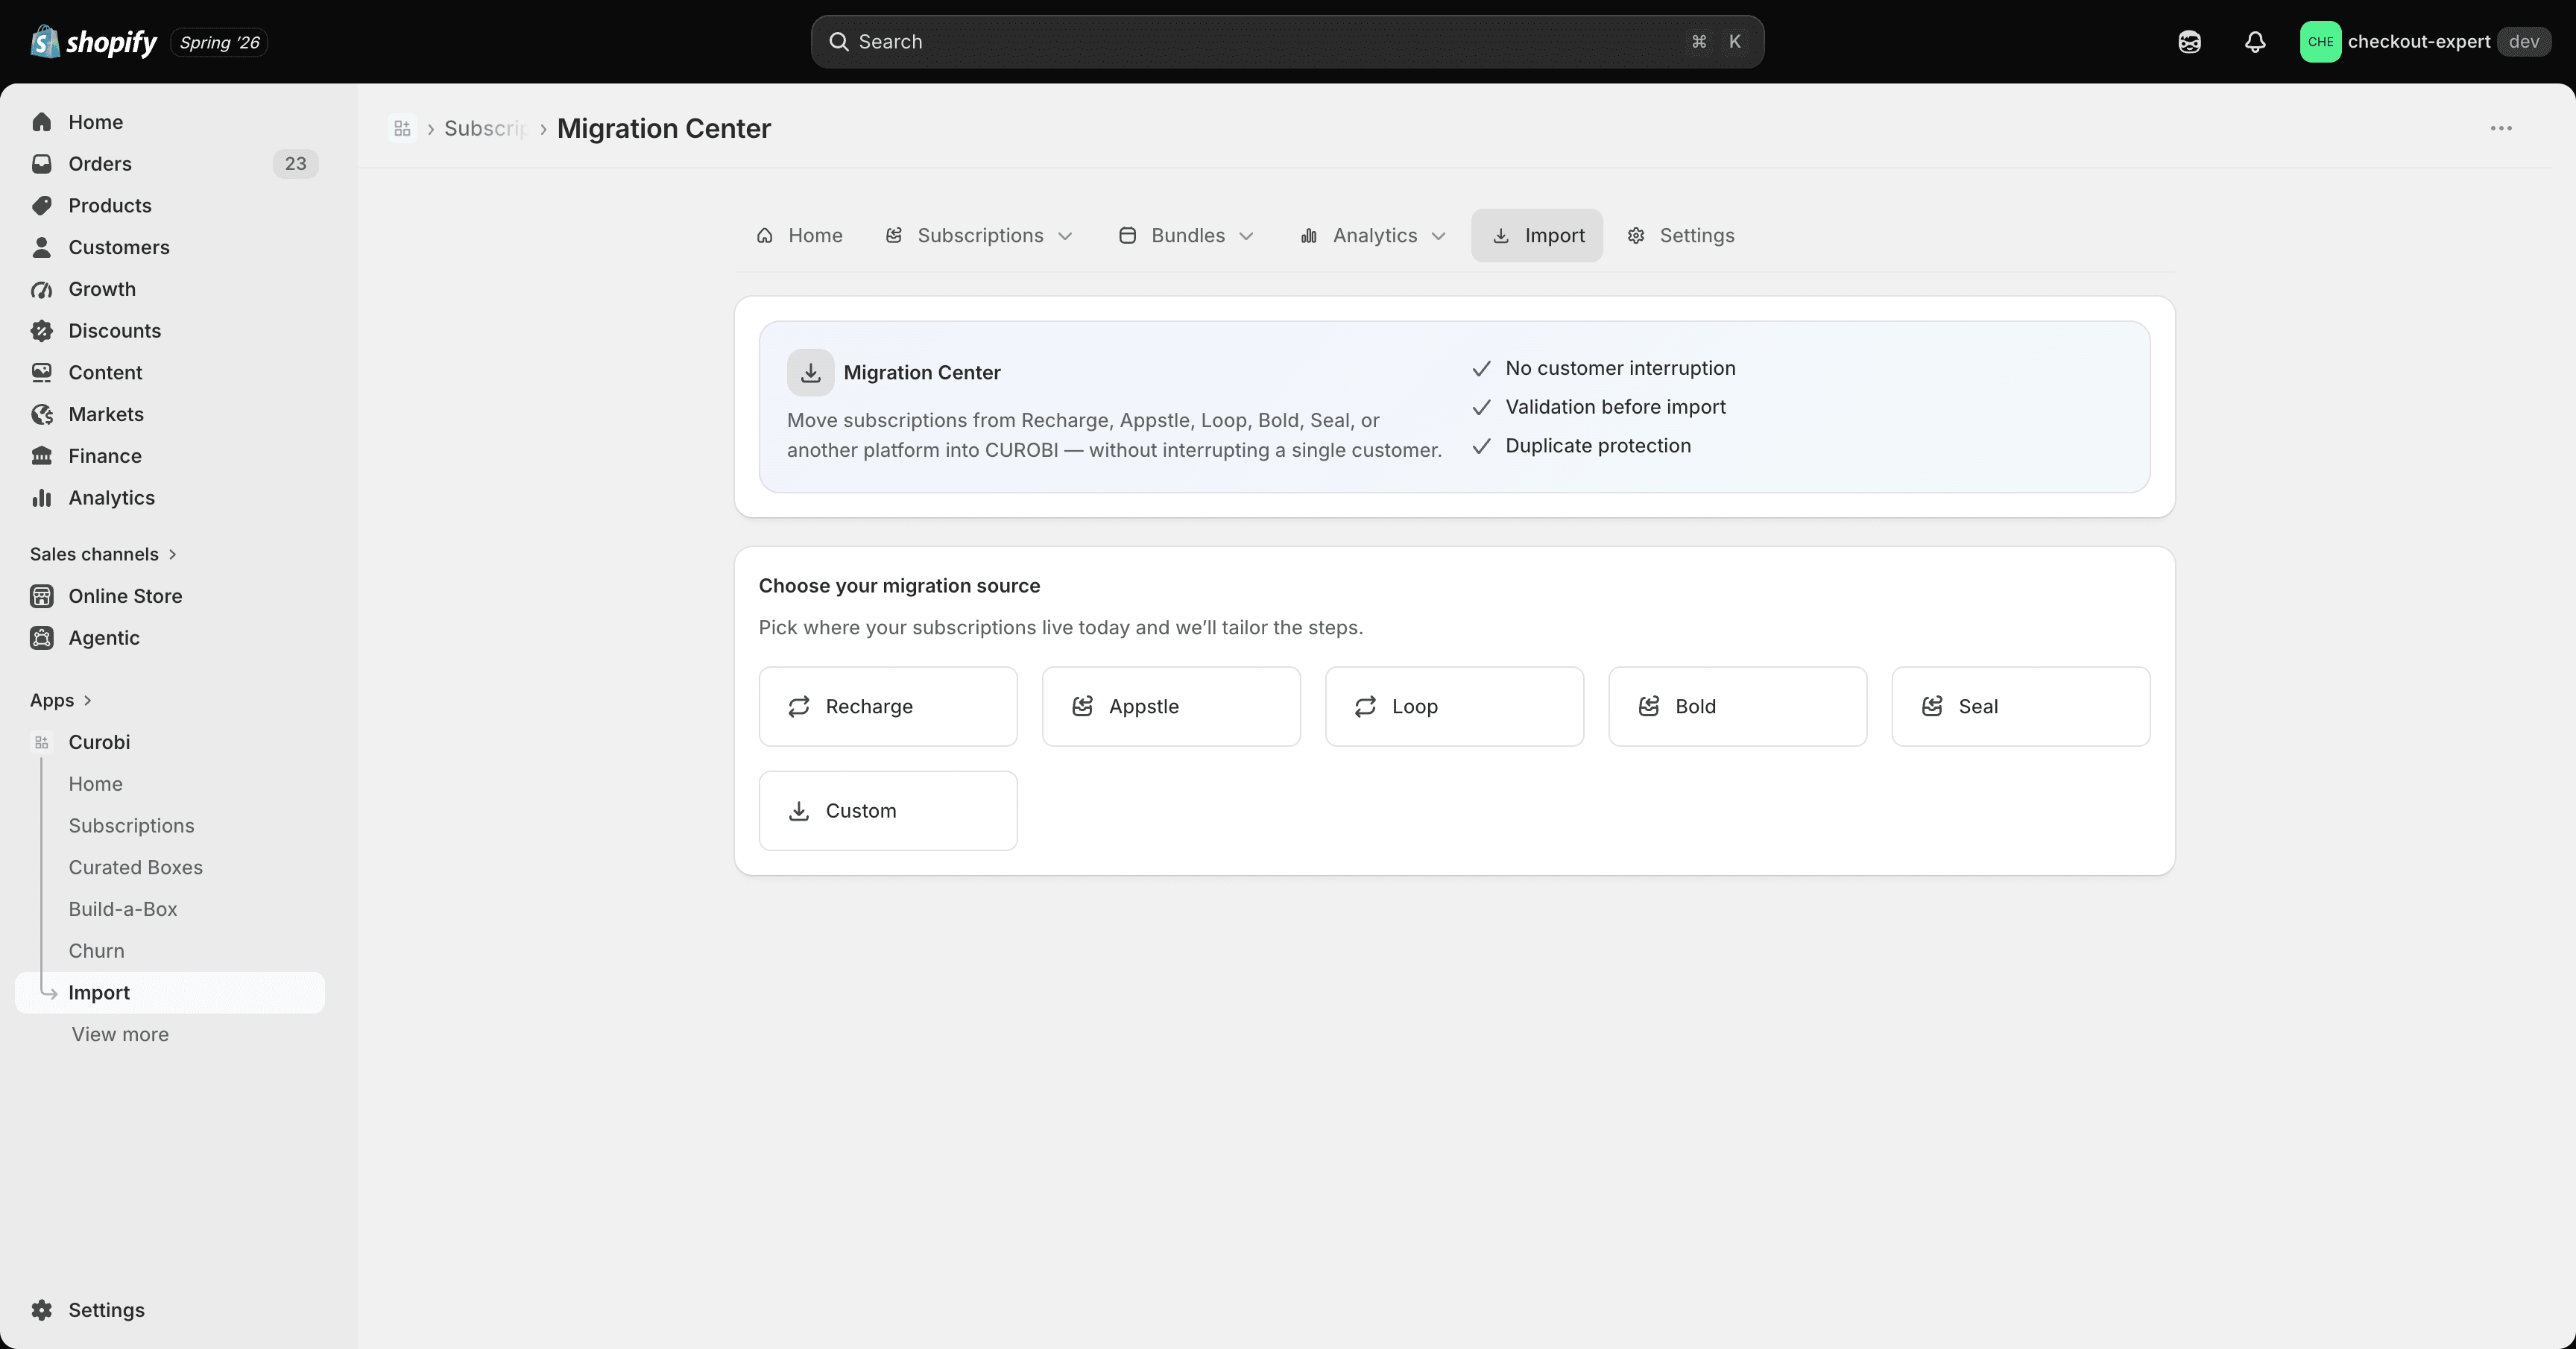Image resolution: width=2576 pixels, height=1349 pixels.
Task: Click the Loop sync arrows icon
Action: coord(1365,707)
